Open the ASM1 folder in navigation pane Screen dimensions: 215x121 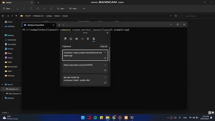click(8, 71)
